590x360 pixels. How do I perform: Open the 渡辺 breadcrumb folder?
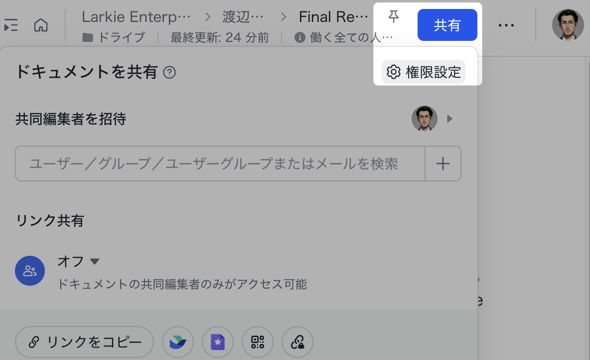(243, 17)
